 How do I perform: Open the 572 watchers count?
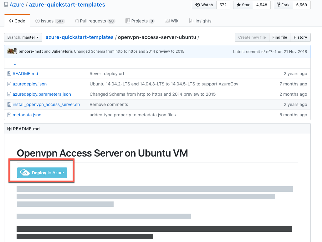[223, 5]
